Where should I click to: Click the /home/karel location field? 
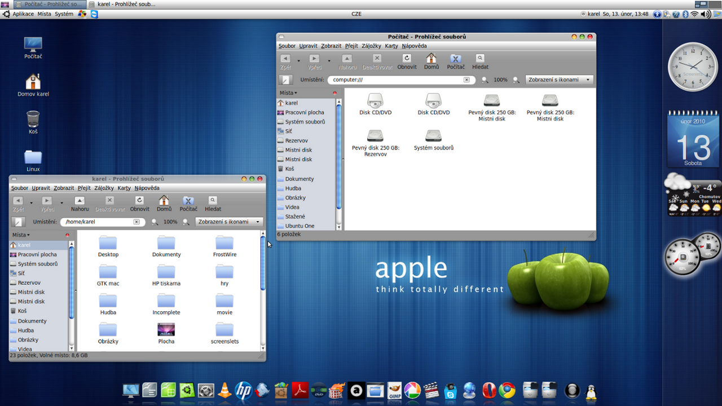[x=102, y=222]
